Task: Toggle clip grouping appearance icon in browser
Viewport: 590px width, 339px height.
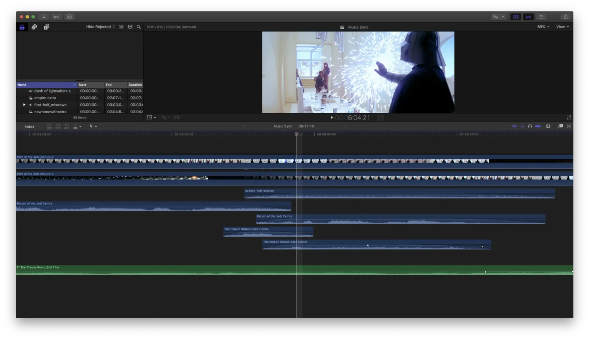Action: (121, 27)
